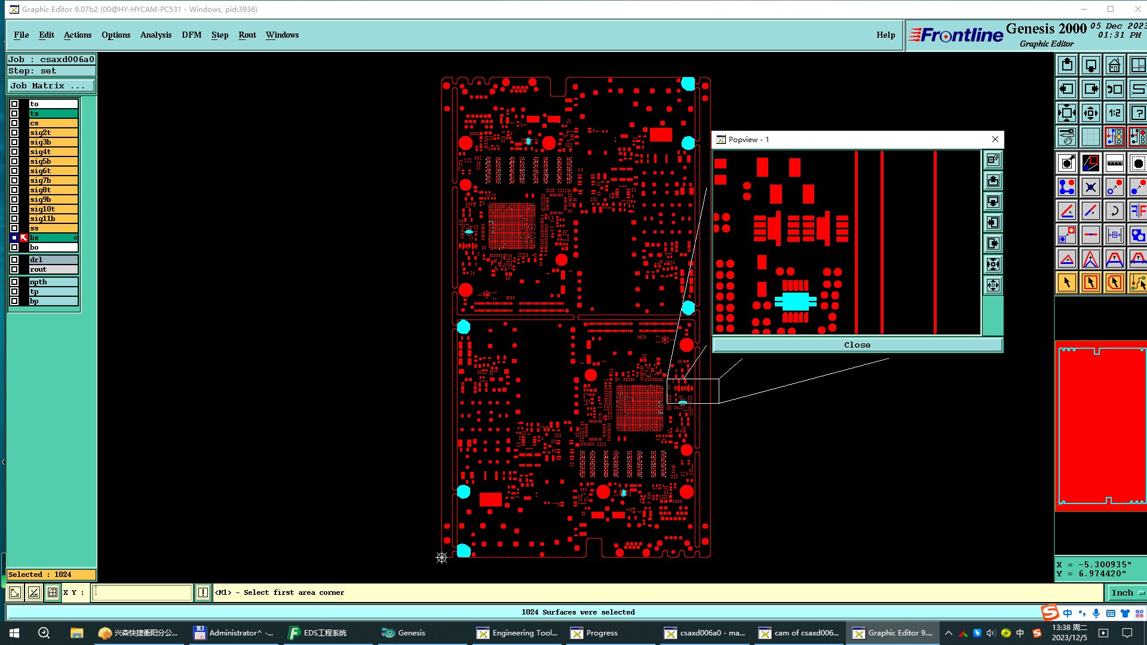Select the net selection arrow icon

pyautogui.click(x=1137, y=282)
